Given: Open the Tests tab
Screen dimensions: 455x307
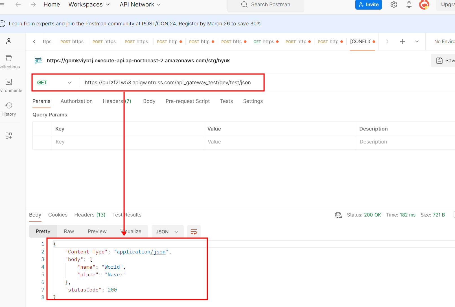Looking at the screenshot, I should [226, 101].
